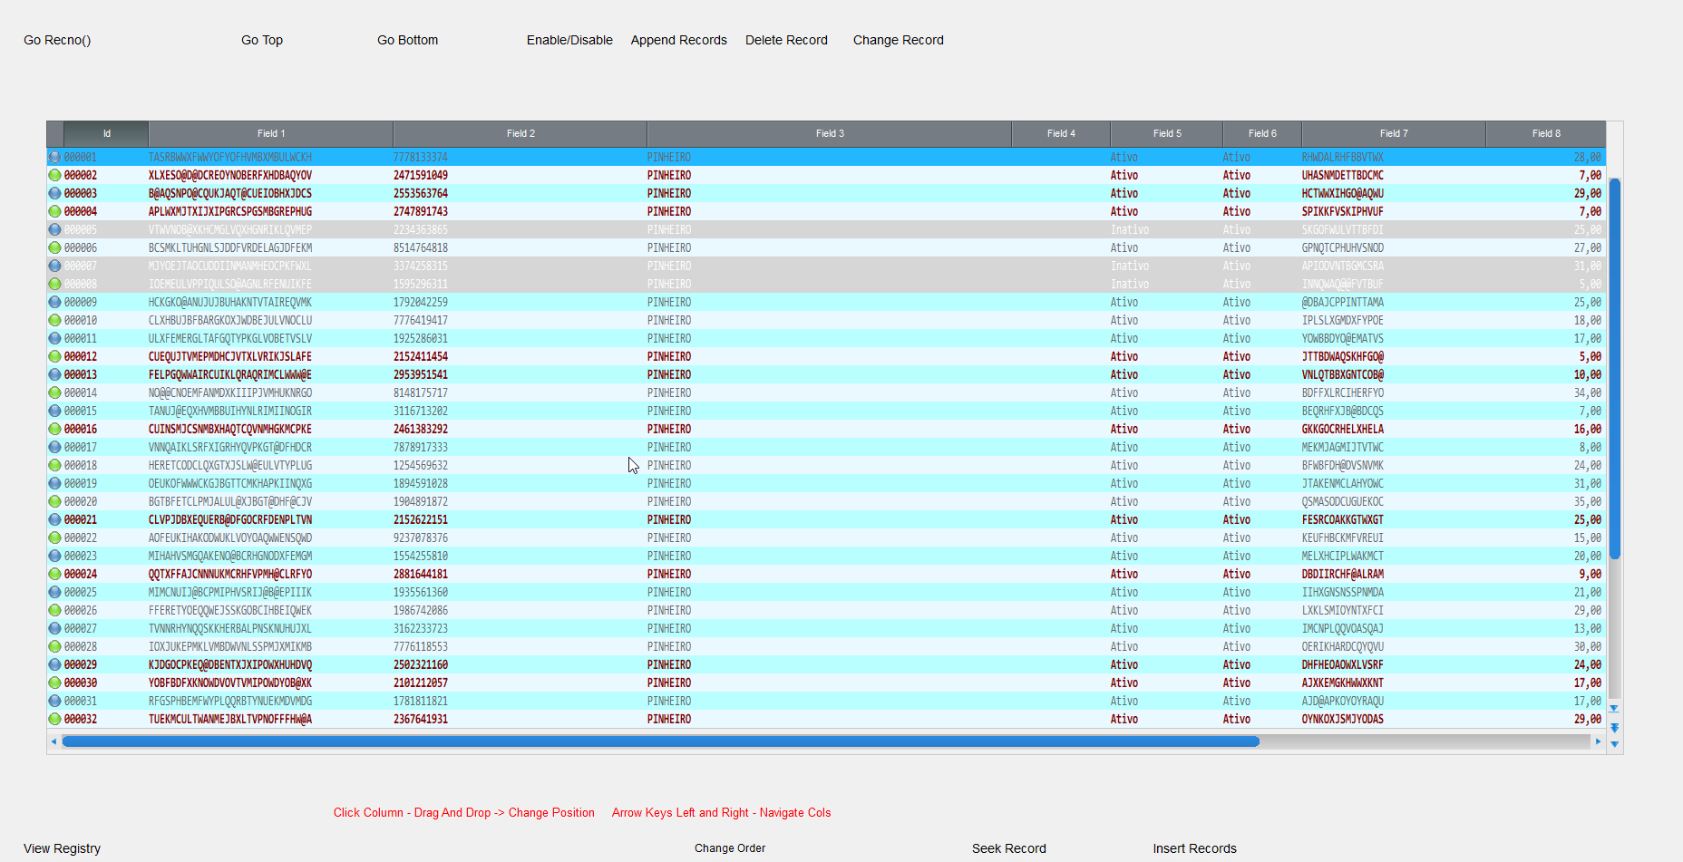The height and width of the screenshot is (862, 1683).
Task: Click the horizontal scrollbar right arrow
Action: tap(1598, 741)
